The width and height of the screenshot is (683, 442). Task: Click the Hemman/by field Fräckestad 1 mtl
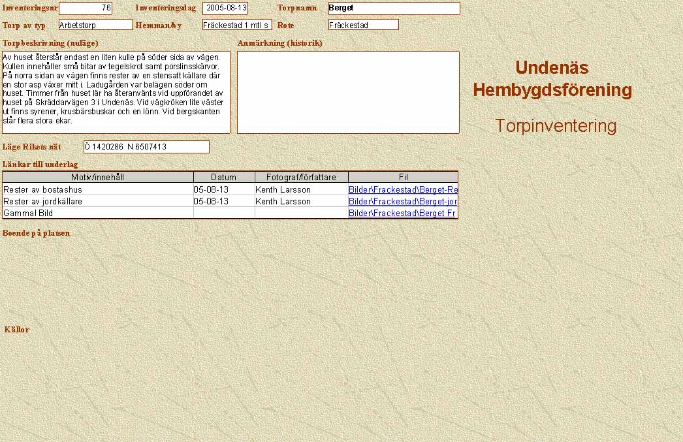(x=237, y=25)
